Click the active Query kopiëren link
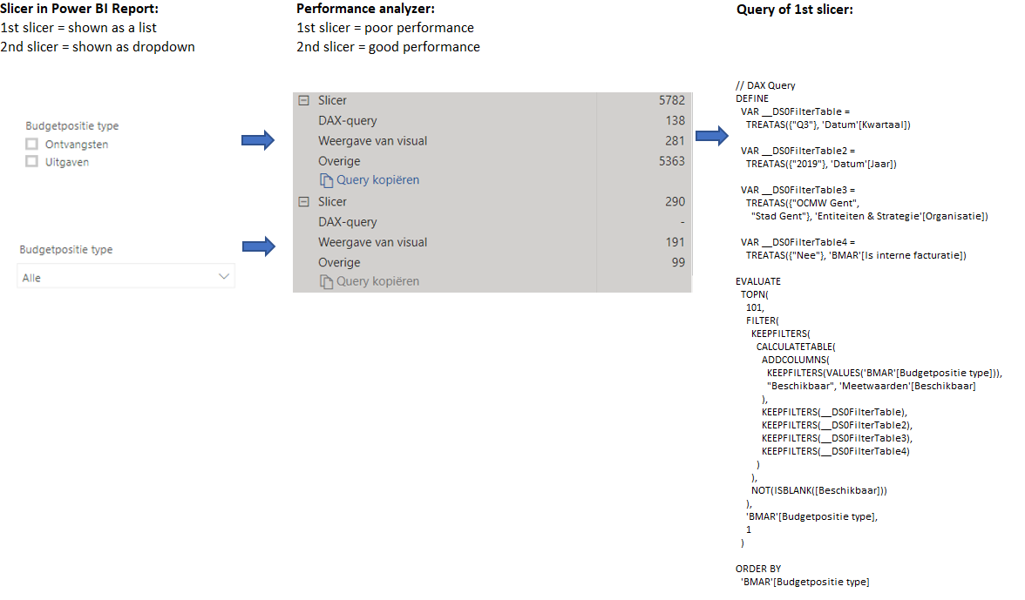Viewport: 1025px width, 600px height. [x=378, y=180]
